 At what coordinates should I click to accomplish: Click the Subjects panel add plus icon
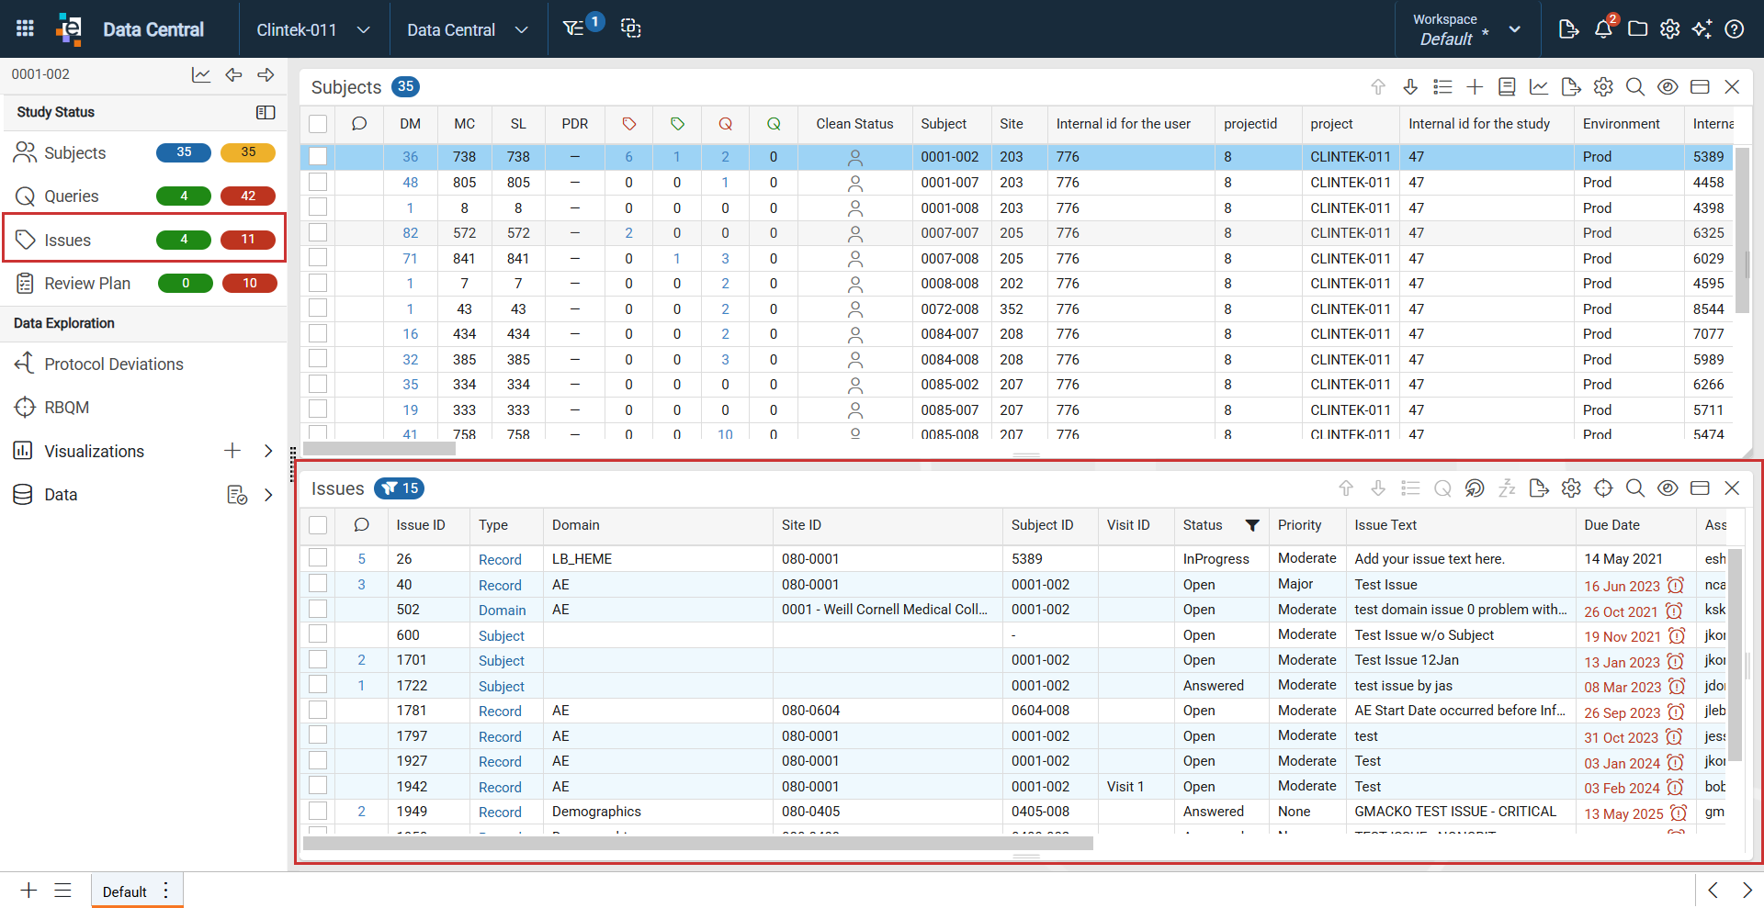point(1475,86)
